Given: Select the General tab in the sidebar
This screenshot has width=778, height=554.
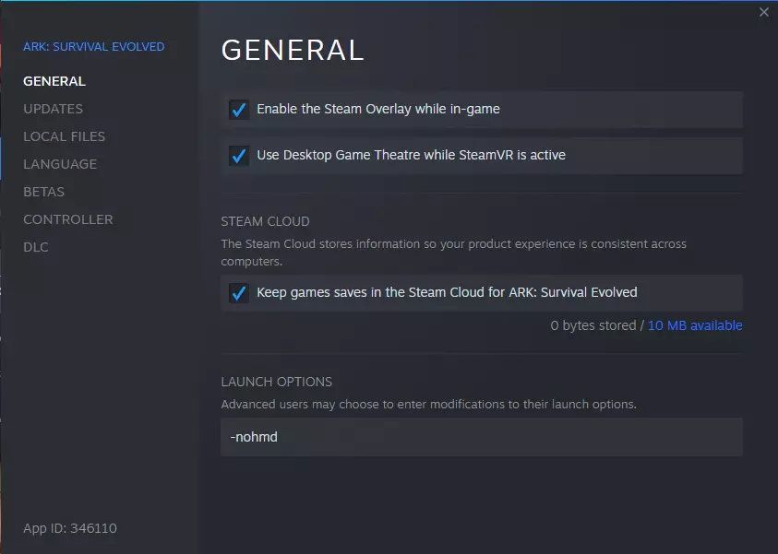Looking at the screenshot, I should [x=54, y=81].
